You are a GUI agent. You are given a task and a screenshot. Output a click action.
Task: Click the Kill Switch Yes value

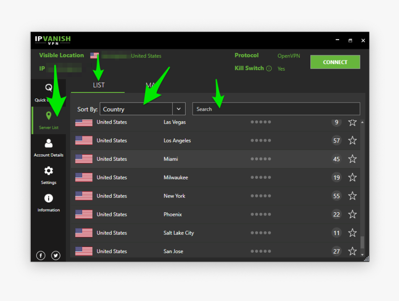(281, 69)
